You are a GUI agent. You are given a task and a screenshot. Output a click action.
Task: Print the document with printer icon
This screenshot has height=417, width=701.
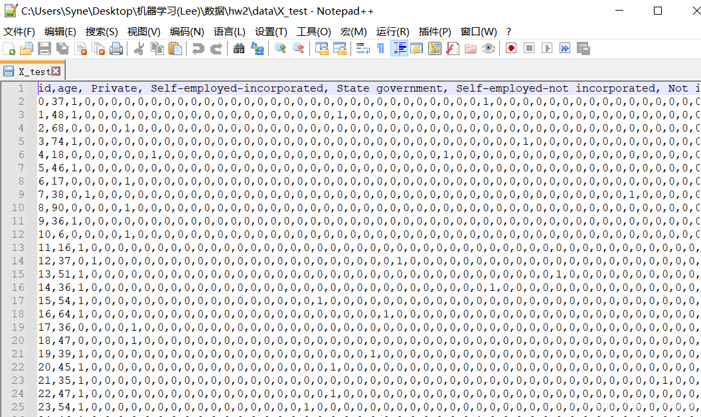(x=116, y=48)
